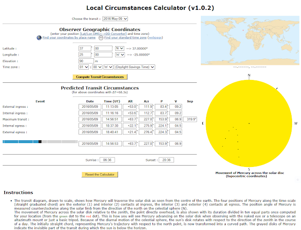Open Lat/Lon DMS<->DD Converter link

click(103, 34)
